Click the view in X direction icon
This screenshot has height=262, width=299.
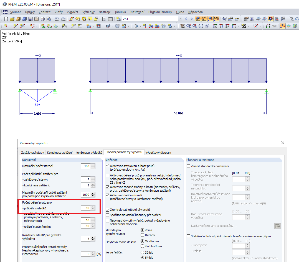(x=215, y=26)
